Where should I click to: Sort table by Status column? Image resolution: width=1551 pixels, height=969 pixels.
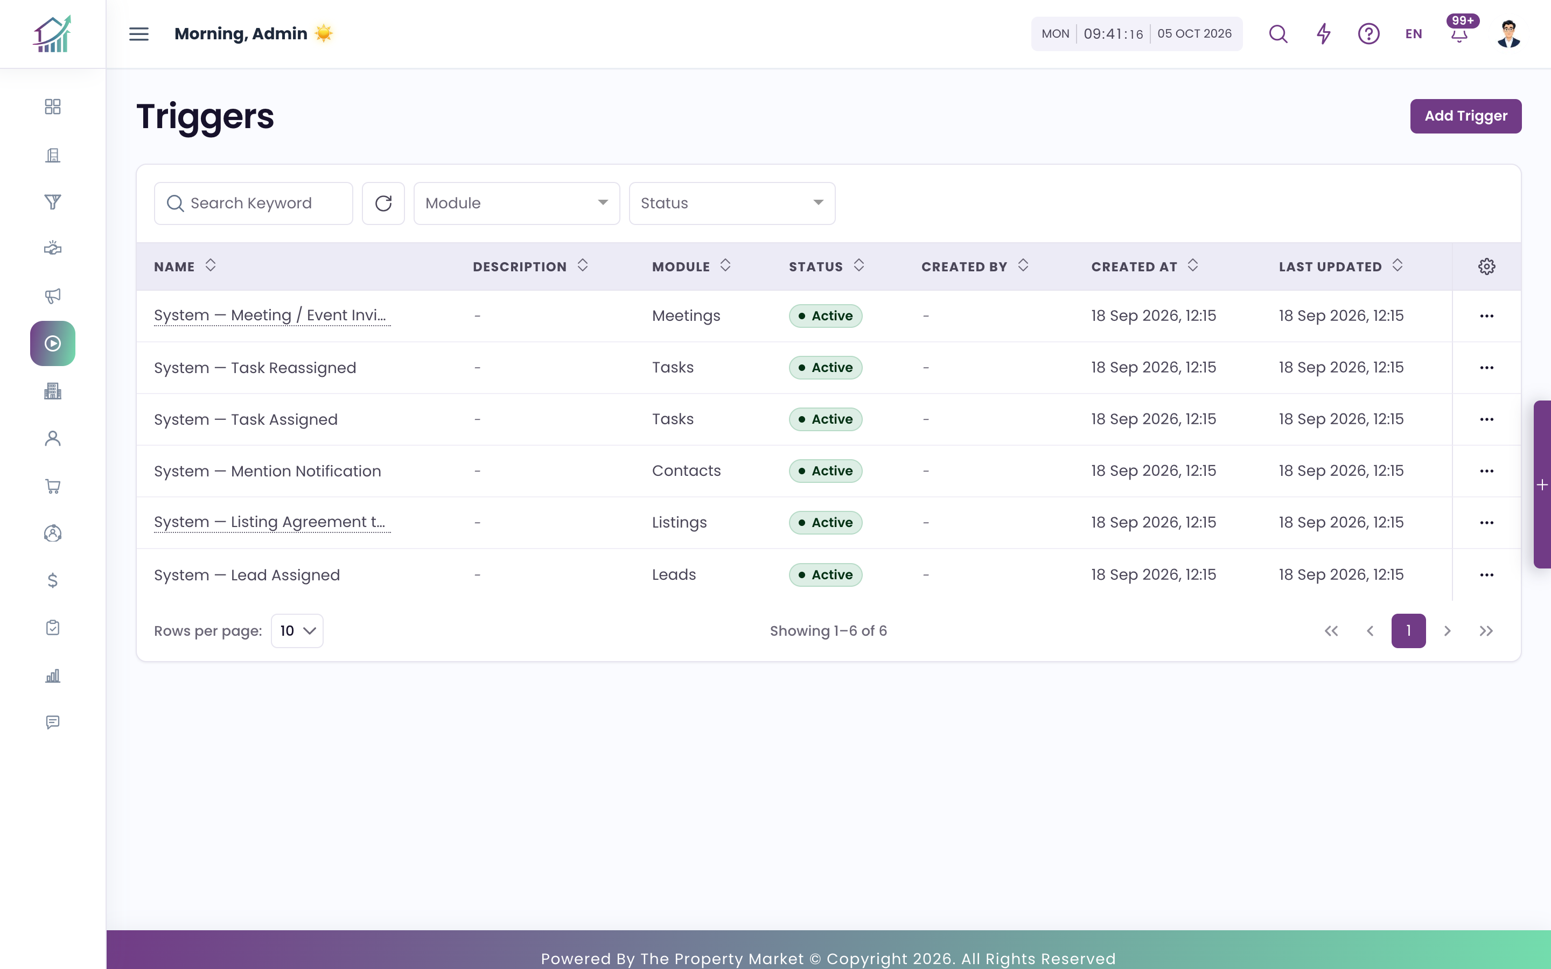coord(859,266)
